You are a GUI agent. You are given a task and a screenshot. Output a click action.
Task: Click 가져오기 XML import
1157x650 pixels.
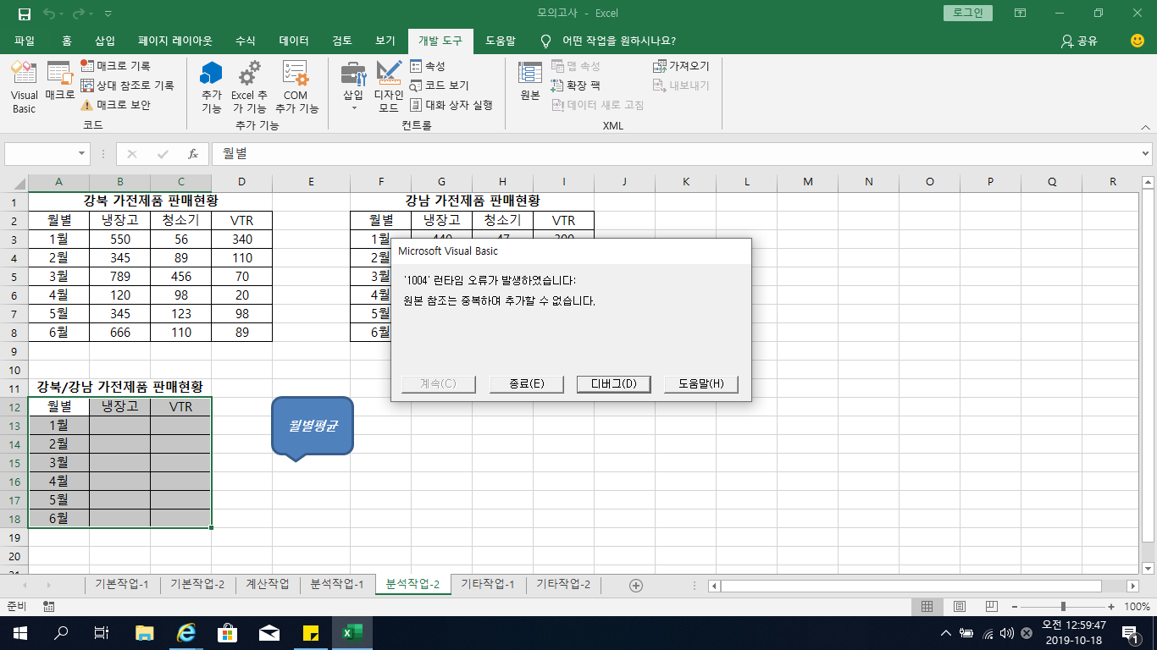(681, 65)
